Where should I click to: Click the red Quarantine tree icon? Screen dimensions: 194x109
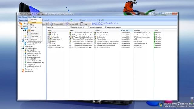coord(23,71)
